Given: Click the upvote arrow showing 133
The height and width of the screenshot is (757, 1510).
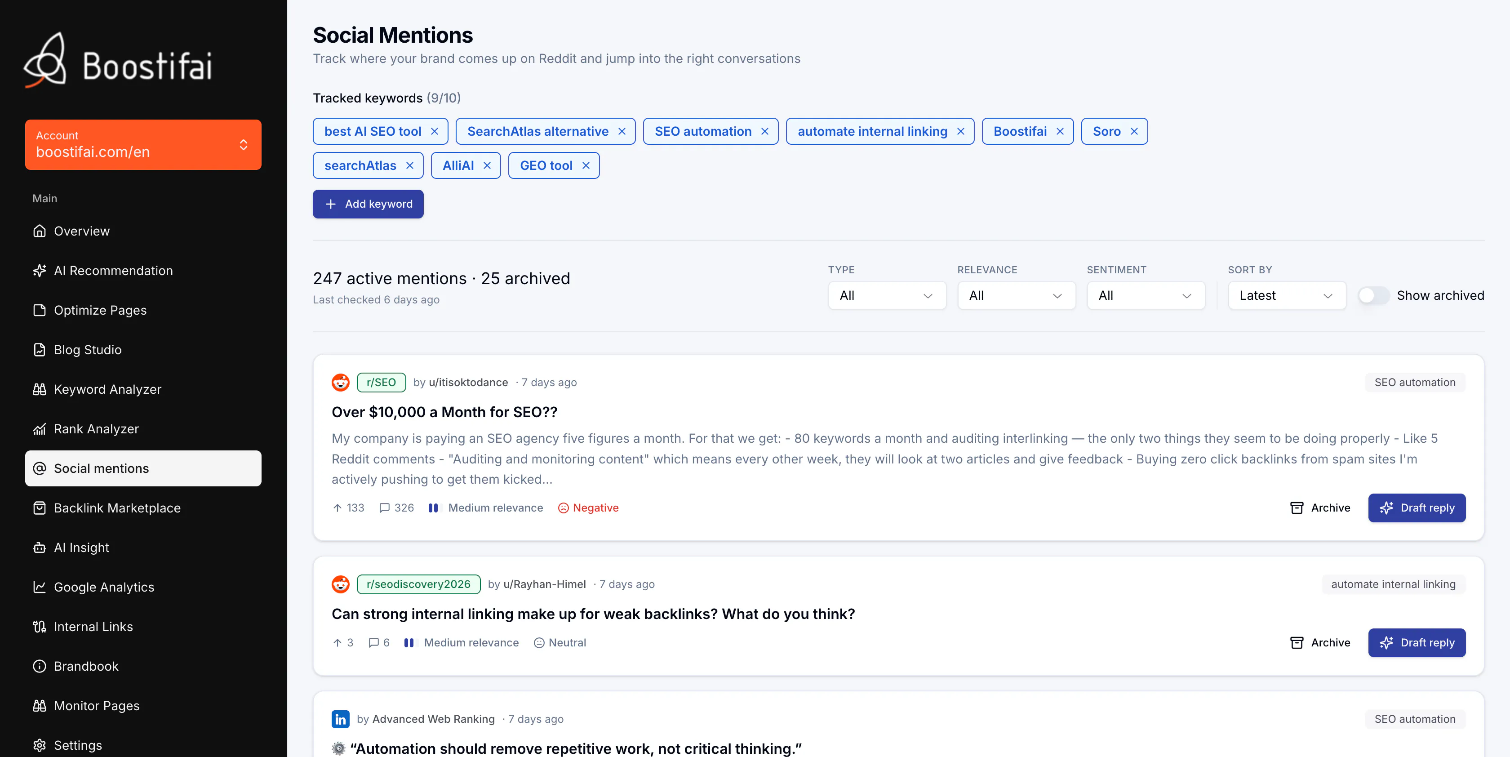Looking at the screenshot, I should (337, 508).
